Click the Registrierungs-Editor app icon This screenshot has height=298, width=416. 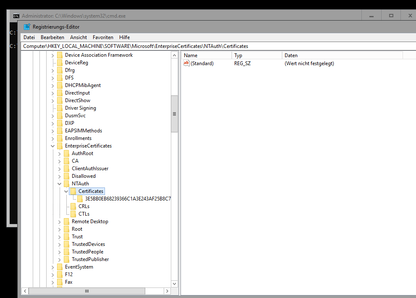tap(27, 27)
